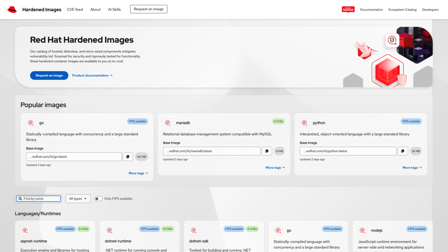Image resolution: width=448 pixels, height=252 pixels.
Task: Open Documentation in top bar
Action: 371,10
